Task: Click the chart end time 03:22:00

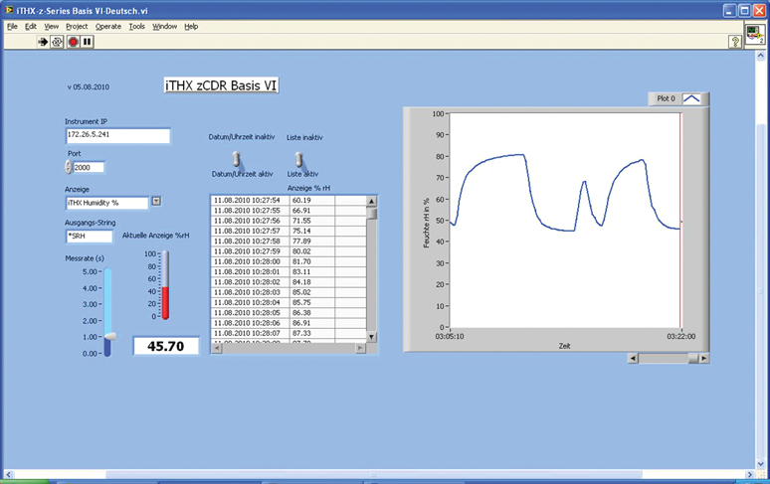Action: pyautogui.click(x=680, y=336)
